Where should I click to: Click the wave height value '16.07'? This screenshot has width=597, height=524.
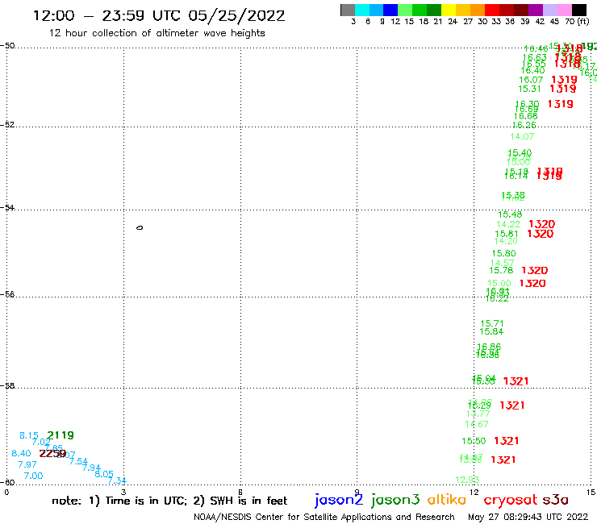pos(531,80)
